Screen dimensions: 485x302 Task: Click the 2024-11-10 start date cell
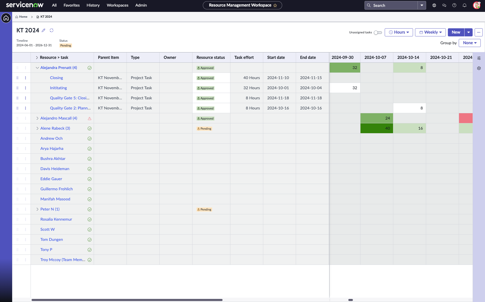click(x=279, y=78)
